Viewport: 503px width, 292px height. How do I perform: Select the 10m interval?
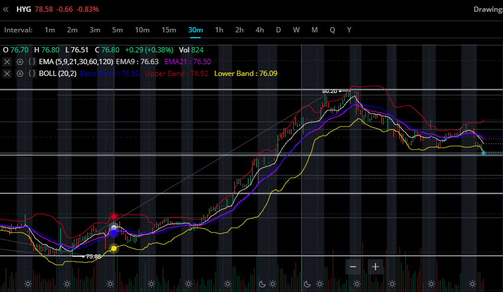(142, 30)
